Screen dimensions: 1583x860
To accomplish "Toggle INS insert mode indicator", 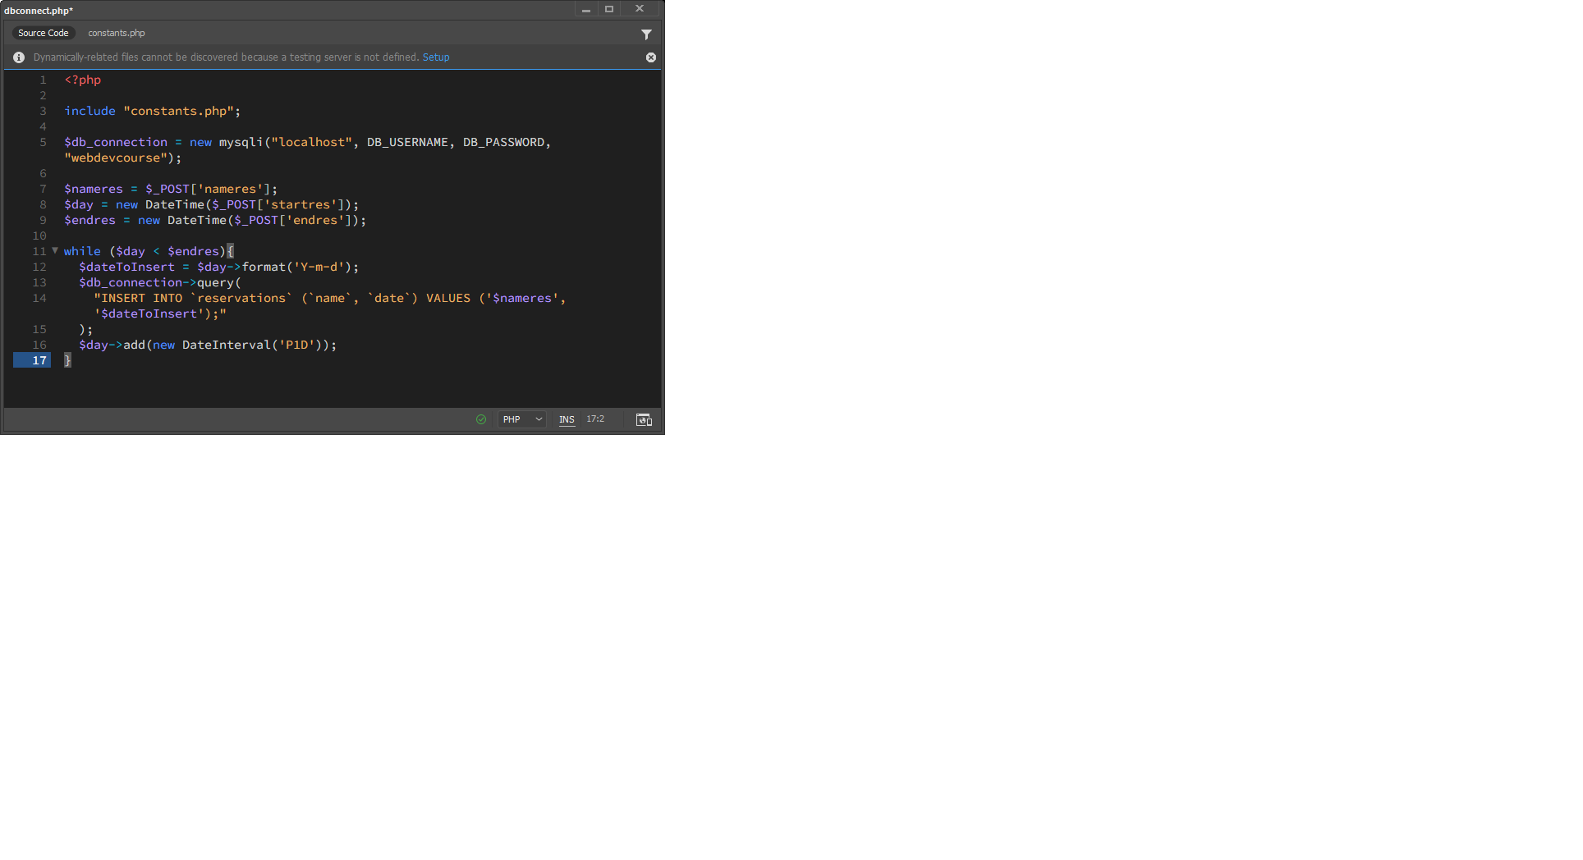I will point(567,419).
